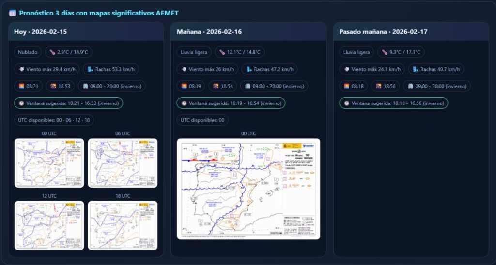496x265 pixels.
Task: Click sunset icon next to 18:53
Action: [x=53, y=86]
